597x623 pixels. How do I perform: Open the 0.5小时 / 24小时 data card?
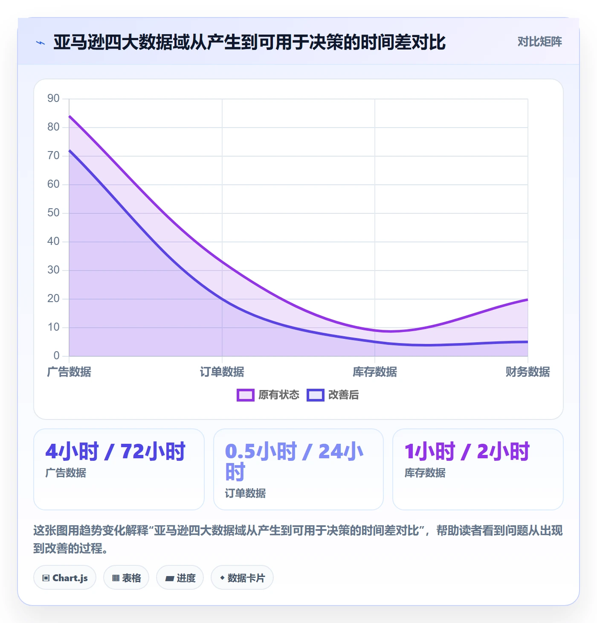[298, 469]
